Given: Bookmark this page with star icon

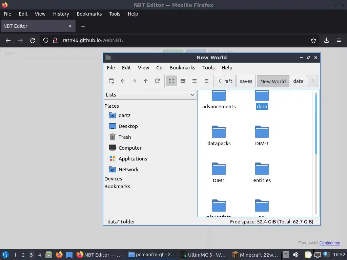Looking at the screenshot, I should tap(313, 41).
